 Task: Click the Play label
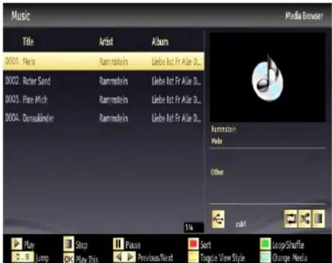pos(29,245)
